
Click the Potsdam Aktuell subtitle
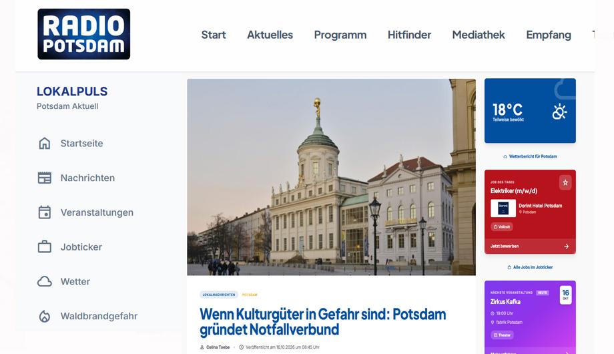click(67, 106)
